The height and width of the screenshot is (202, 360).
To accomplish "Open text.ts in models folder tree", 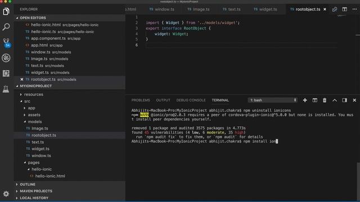I will point(70,142).
